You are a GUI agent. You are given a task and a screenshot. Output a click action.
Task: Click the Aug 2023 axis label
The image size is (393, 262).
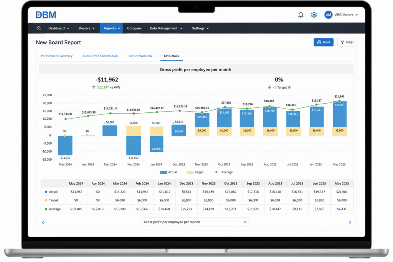coord(270,165)
